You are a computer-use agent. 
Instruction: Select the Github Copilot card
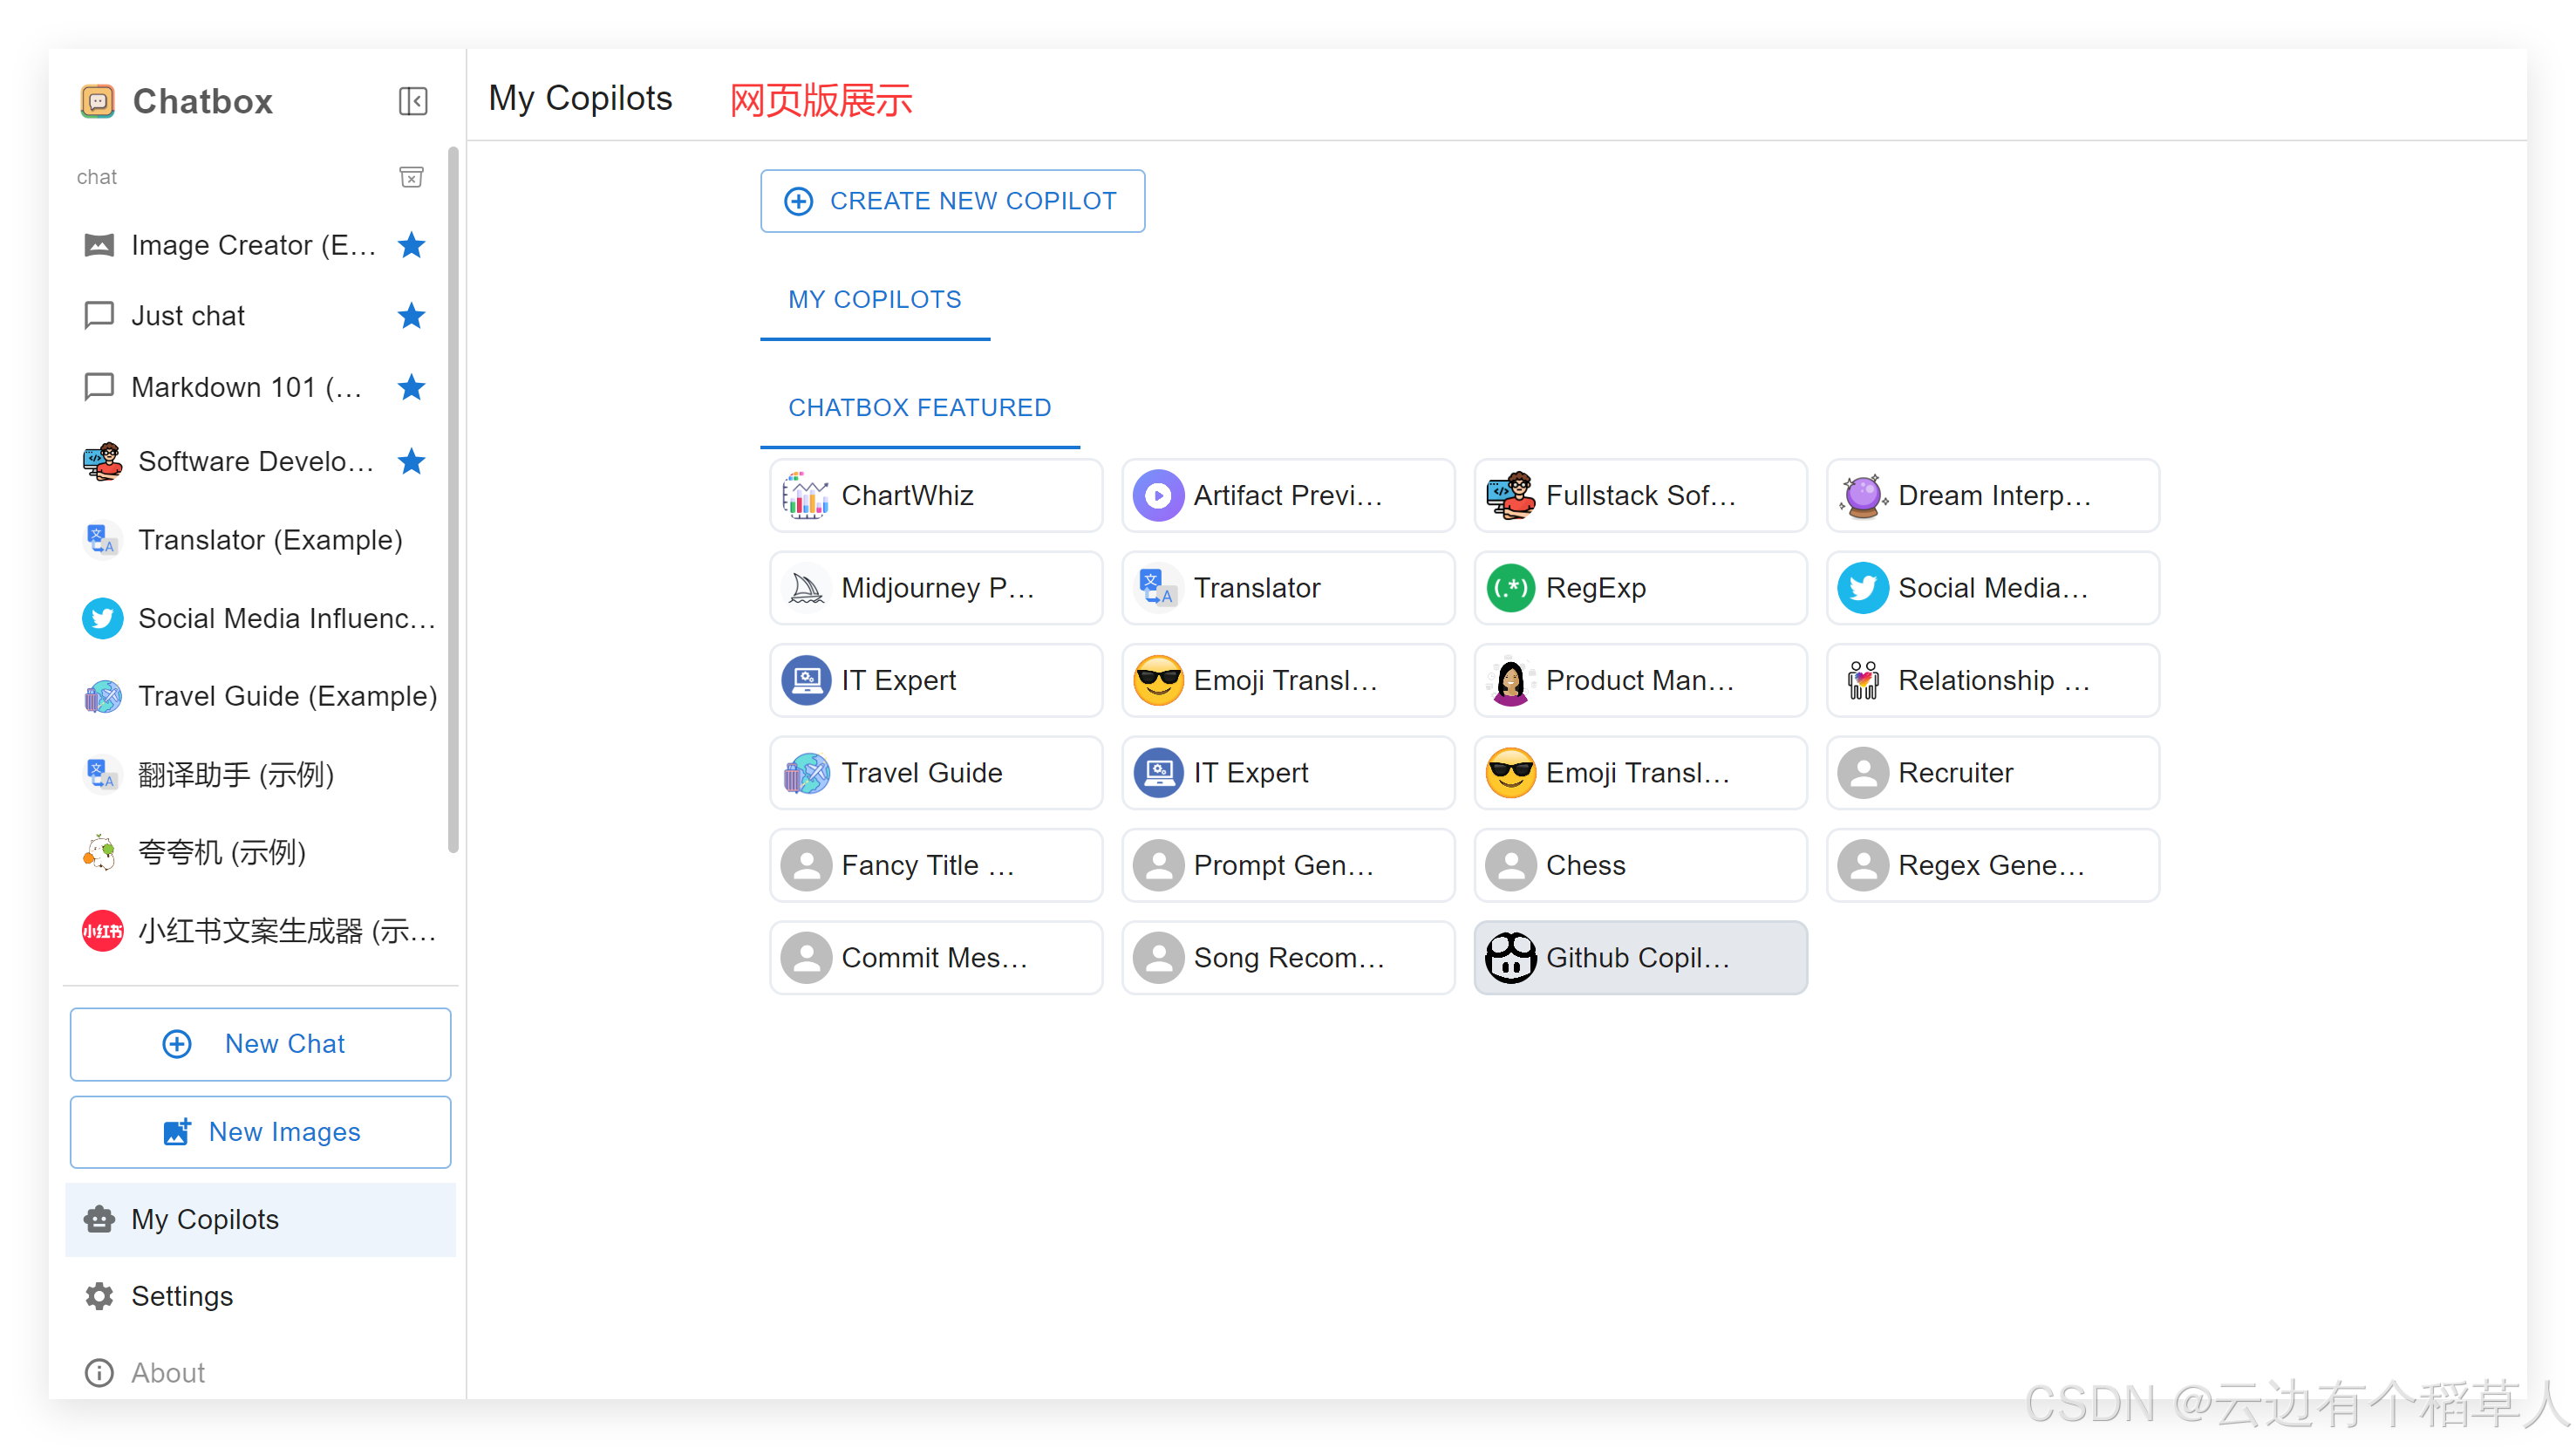click(1640, 958)
